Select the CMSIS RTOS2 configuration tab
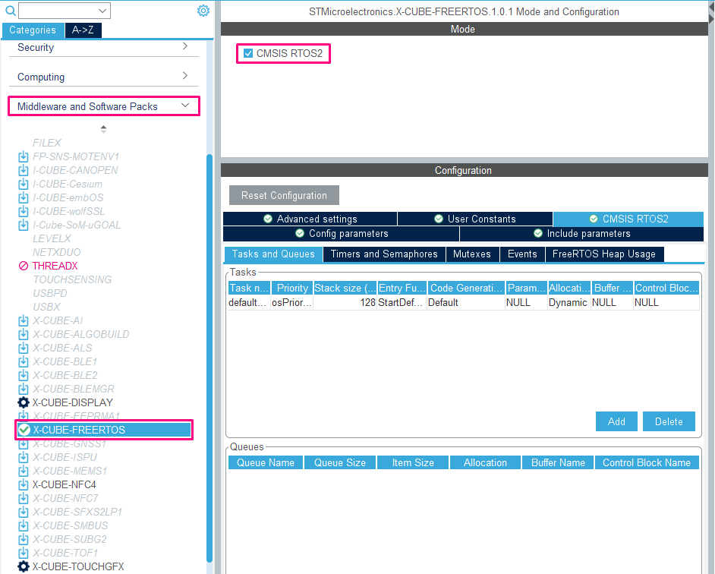This screenshot has width=715, height=574. click(628, 219)
